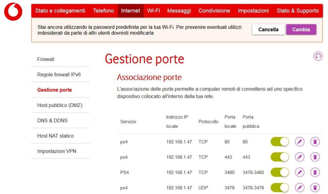328x194 pixels.
Task: Delete the ps4 port 80 rule
Action: pos(314,141)
